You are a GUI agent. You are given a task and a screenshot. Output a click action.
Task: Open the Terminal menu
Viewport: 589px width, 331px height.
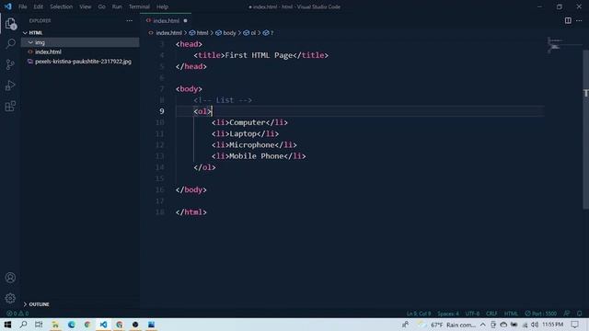coord(139,6)
